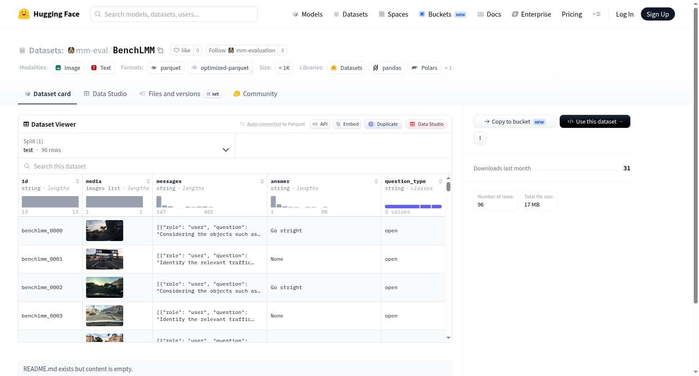Image resolution: width=699 pixels, height=376 pixels.
Task: Sort the question_type column using its icon
Action: (x=440, y=181)
